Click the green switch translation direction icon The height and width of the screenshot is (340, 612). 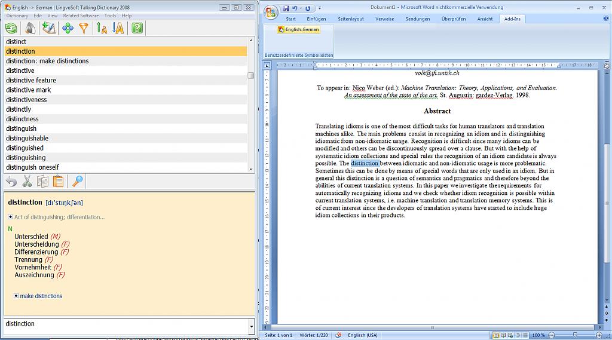coord(11,28)
